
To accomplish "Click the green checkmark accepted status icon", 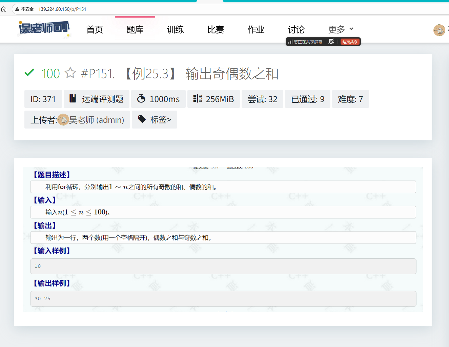I will [x=29, y=73].
